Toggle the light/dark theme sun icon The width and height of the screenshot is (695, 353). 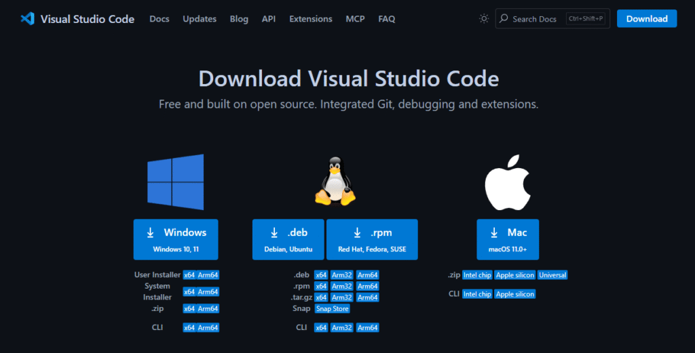coord(484,19)
